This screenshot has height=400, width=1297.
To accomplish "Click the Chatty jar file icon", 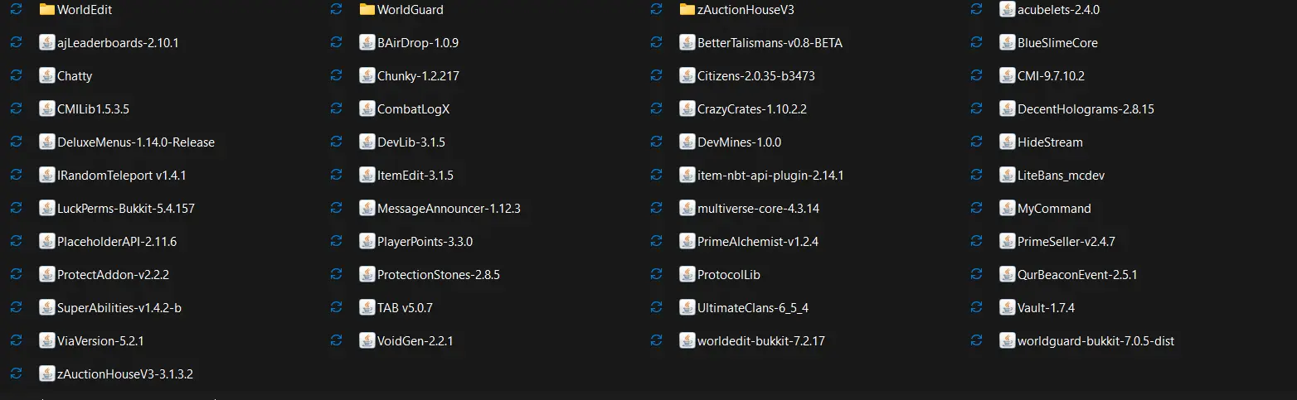I will pyautogui.click(x=46, y=75).
